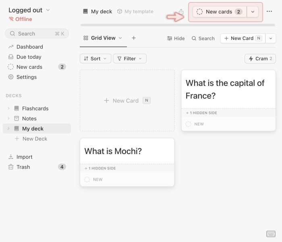This screenshot has height=242, width=282.
Task: Toggle the Hide fields option
Action: point(176,38)
